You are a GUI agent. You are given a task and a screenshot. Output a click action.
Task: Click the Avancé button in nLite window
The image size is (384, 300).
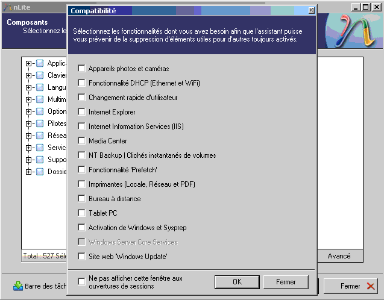(x=339, y=256)
